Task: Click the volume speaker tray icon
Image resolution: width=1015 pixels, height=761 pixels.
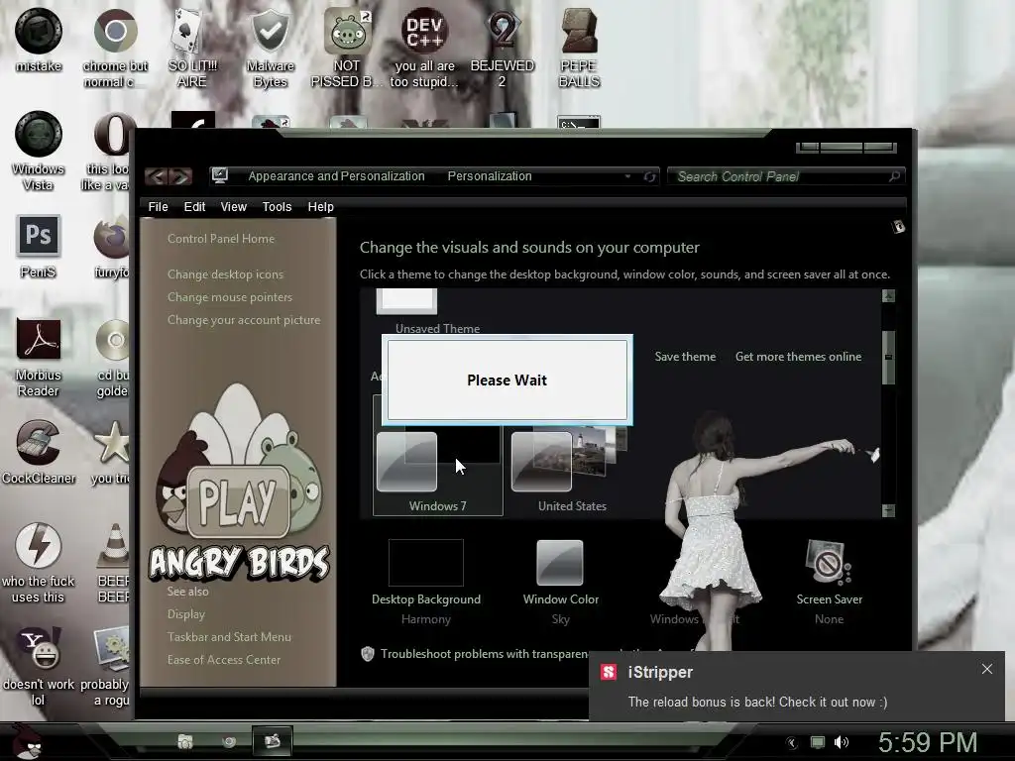Action: (841, 742)
